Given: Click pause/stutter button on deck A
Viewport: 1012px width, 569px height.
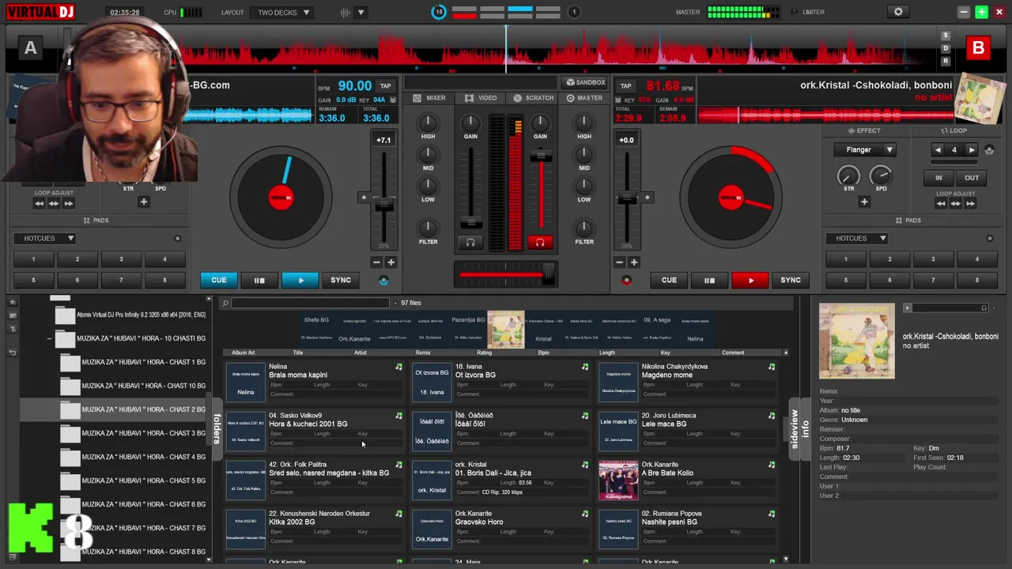Looking at the screenshot, I should click(x=259, y=280).
